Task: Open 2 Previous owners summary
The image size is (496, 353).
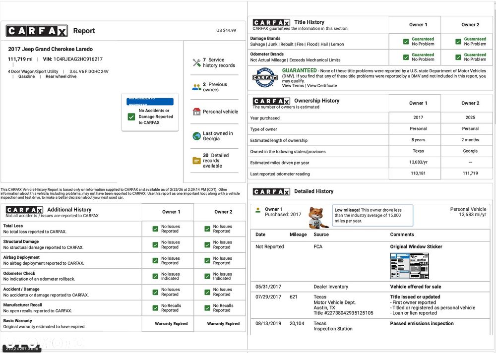Action: click(x=215, y=87)
